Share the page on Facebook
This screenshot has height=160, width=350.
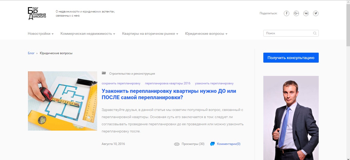[286, 13]
